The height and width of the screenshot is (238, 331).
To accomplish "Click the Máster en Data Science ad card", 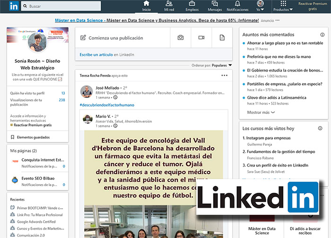I will (x=262, y=230).
